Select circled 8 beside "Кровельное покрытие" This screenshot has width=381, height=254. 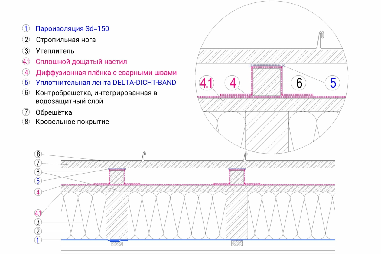26,122
